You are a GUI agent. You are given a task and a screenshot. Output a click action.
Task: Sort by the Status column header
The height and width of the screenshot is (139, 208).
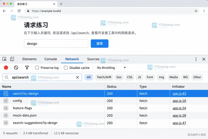121,87
